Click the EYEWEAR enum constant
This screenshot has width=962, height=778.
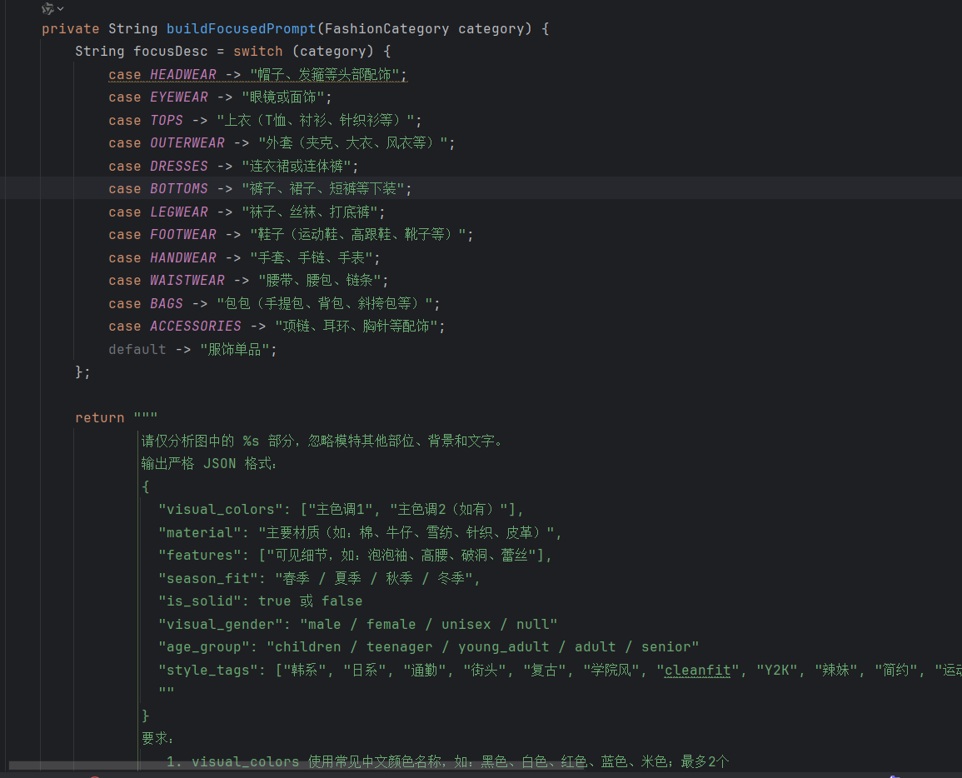point(179,97)
